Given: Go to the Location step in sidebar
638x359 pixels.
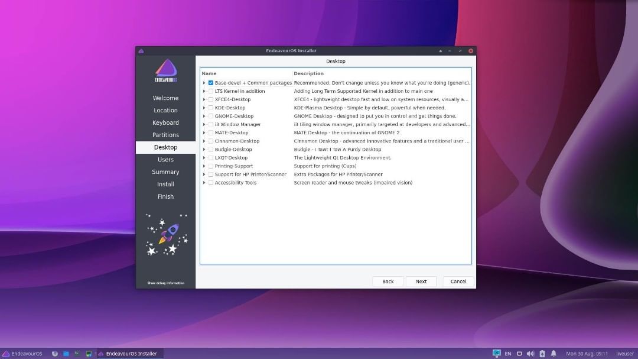Looking at the screenshot, I should coord(165,111).
